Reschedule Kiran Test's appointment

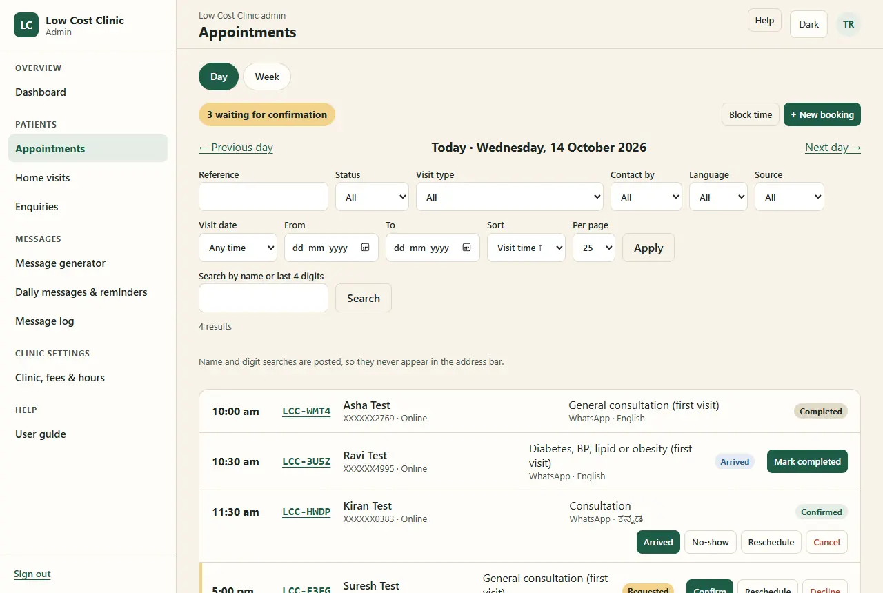771,542
